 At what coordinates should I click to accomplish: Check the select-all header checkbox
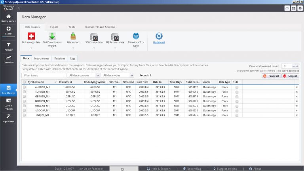(x=25, y=82)
